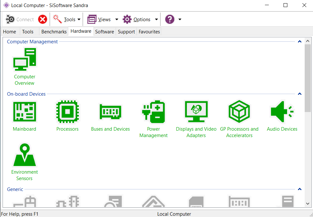
Task: Open Environment Sensors
Action: pos(24,154)
